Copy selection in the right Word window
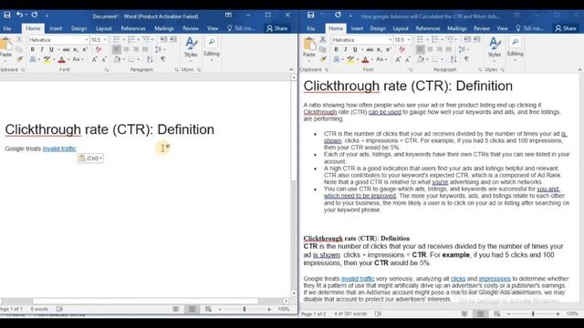The width and height of the screenshot is (584, 328). tap(323, 49)
